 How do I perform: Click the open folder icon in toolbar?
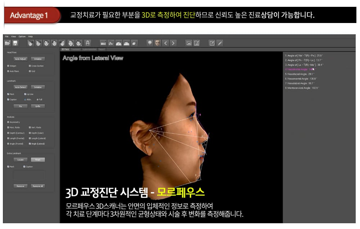8,43
